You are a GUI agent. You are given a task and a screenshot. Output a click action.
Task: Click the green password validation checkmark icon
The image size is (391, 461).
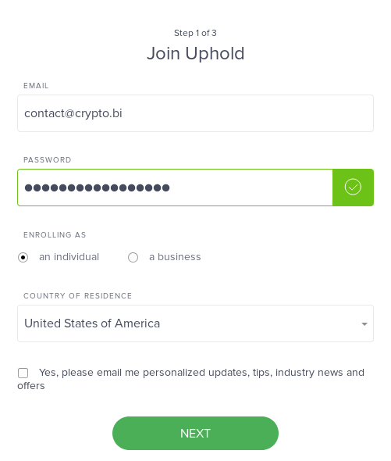353,188
